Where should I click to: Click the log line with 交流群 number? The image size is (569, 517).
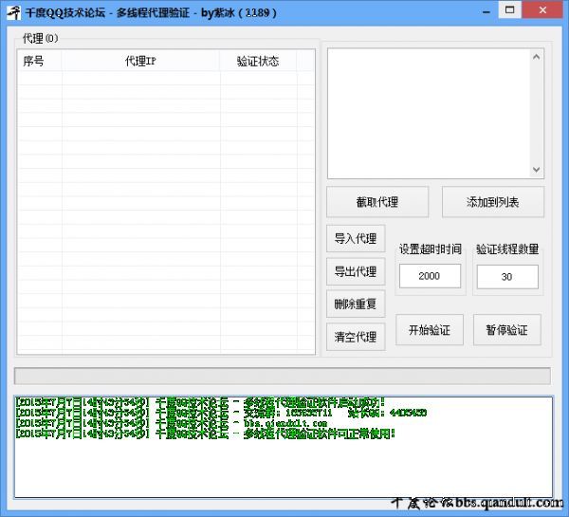pos(221,413)
